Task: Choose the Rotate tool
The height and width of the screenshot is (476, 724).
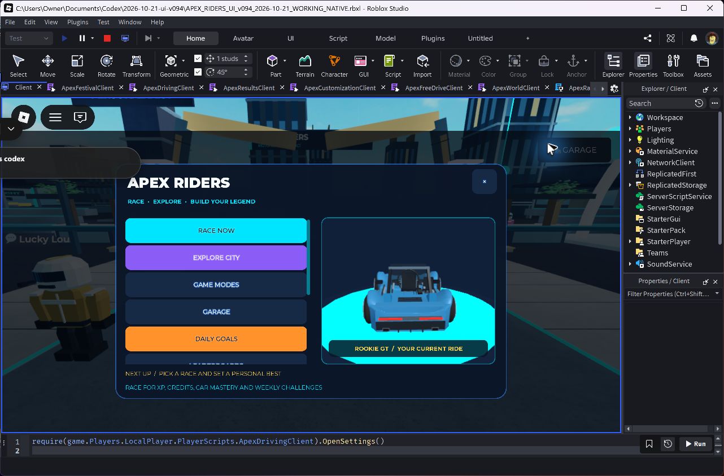Action: 106,66
